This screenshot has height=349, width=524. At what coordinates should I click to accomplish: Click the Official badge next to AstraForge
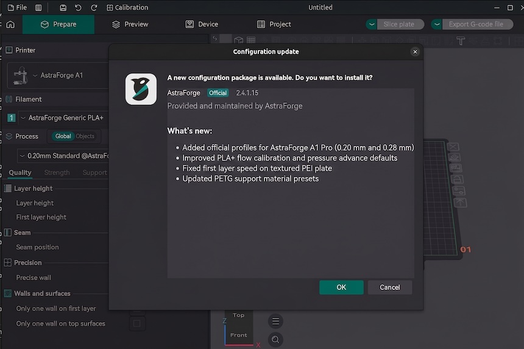click(x=218, y=93)
